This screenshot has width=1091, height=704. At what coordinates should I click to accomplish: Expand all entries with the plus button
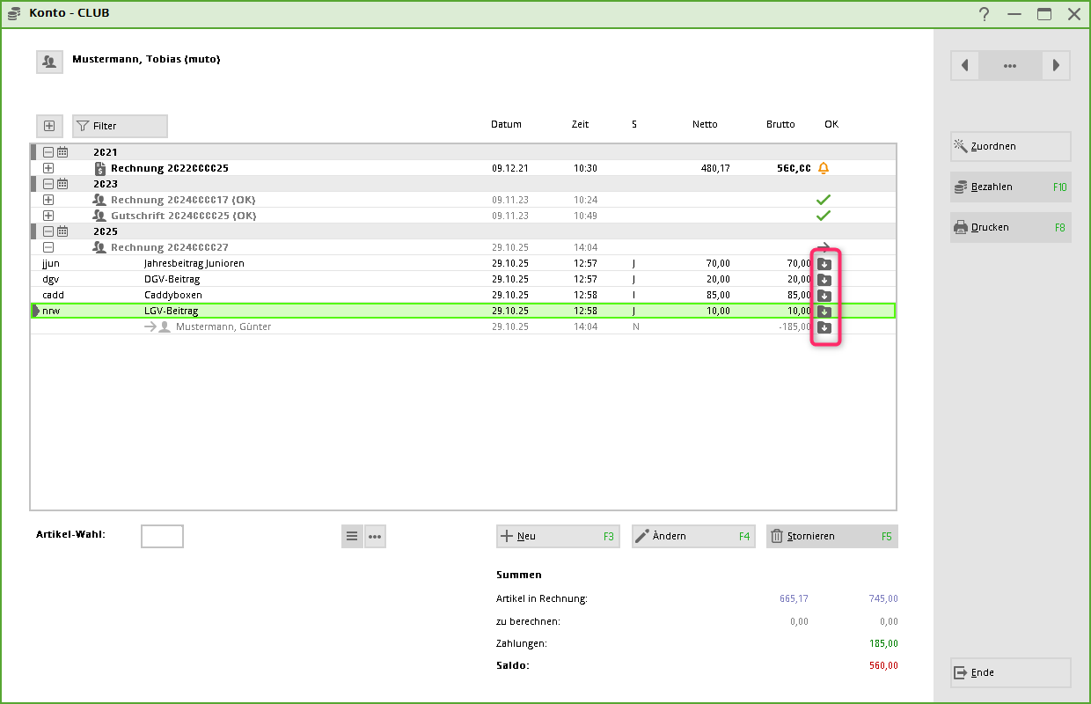[49, 126]
